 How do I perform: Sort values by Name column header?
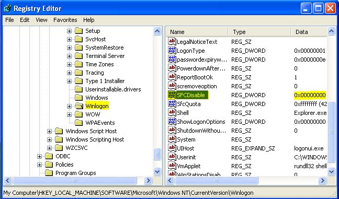point(197,32)
